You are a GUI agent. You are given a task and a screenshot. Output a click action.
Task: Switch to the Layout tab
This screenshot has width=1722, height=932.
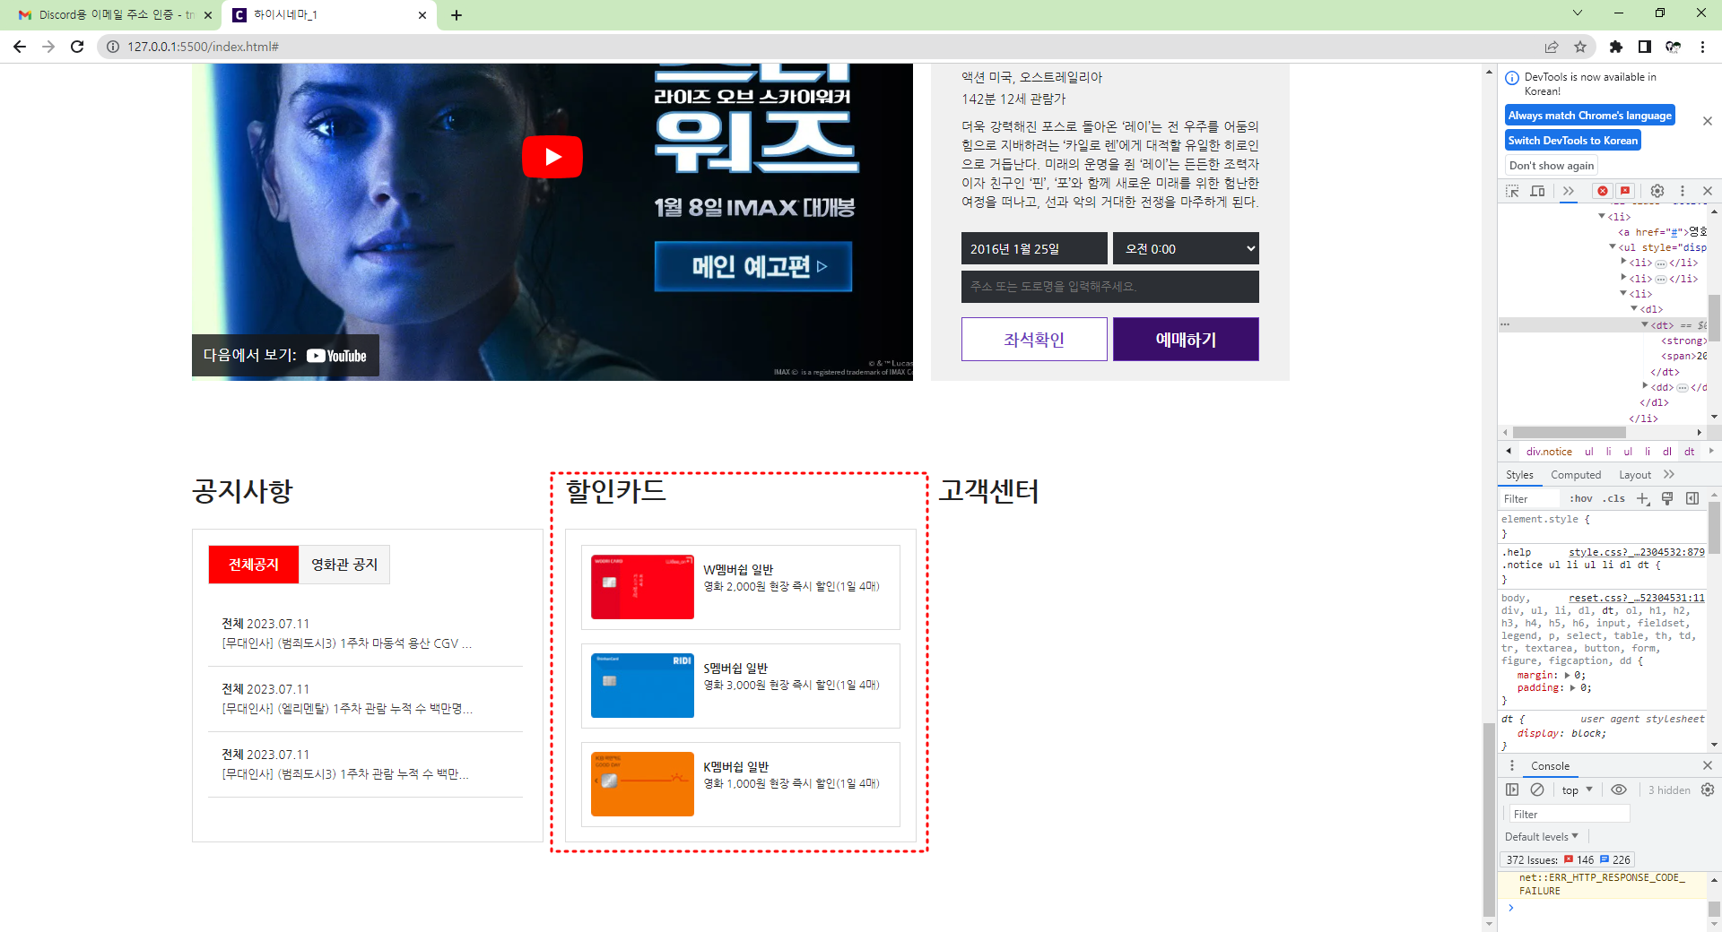(1635, 475)
